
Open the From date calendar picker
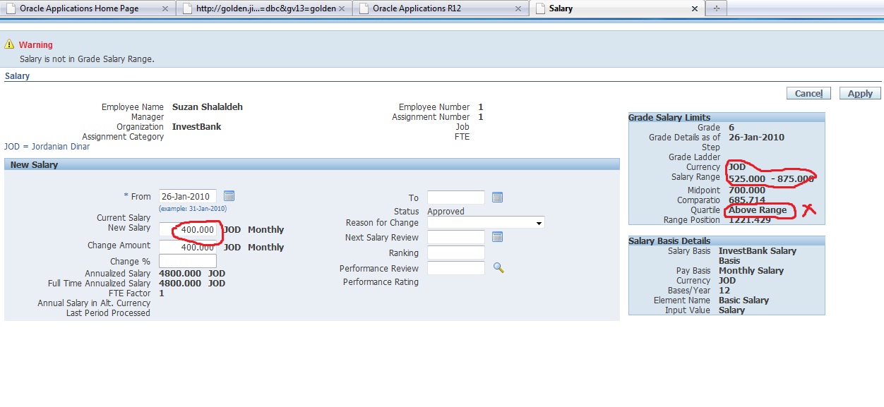point(229,196)
